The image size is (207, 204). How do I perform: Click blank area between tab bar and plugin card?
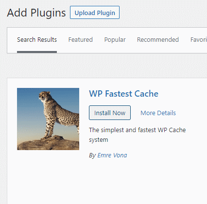(107, 66)
